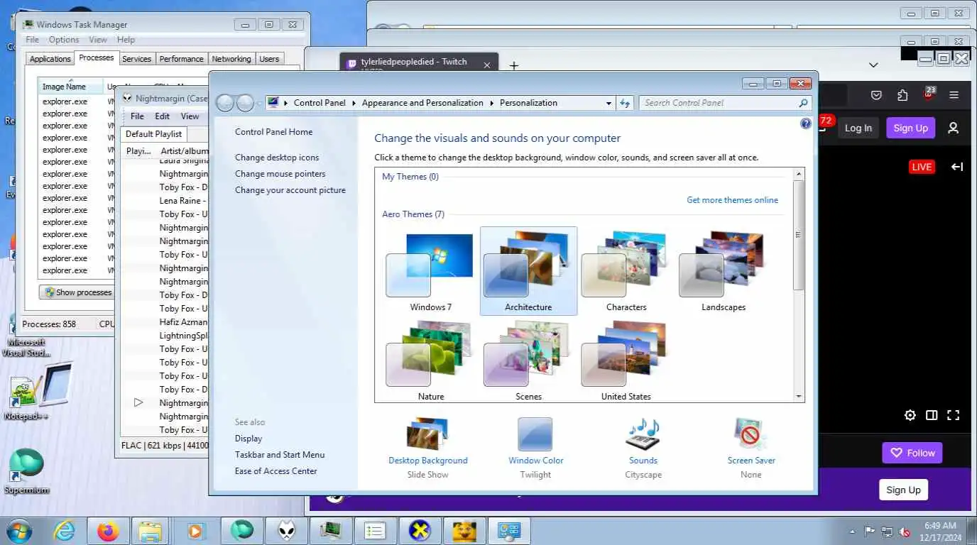Click Control Panel Home link
Image resolution: width=977 pixels, height=545 pixels.
[x=273, y=132]
